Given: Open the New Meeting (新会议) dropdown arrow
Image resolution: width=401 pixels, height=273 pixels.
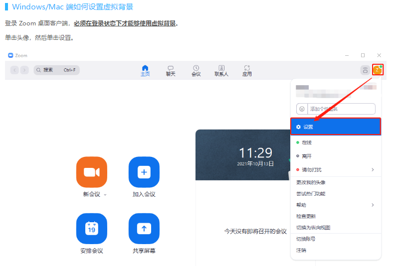Looking at the screenshot, I should coord(105,195).
